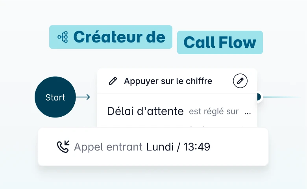The image size is (307, 189).
Task: Select the Appuyer sur le chiffre title
Action: [168, 81]
